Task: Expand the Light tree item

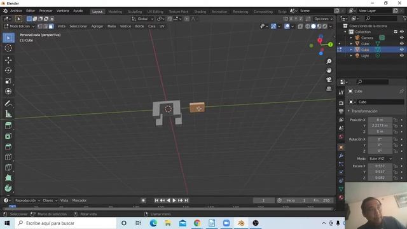Action: [351, 55]
